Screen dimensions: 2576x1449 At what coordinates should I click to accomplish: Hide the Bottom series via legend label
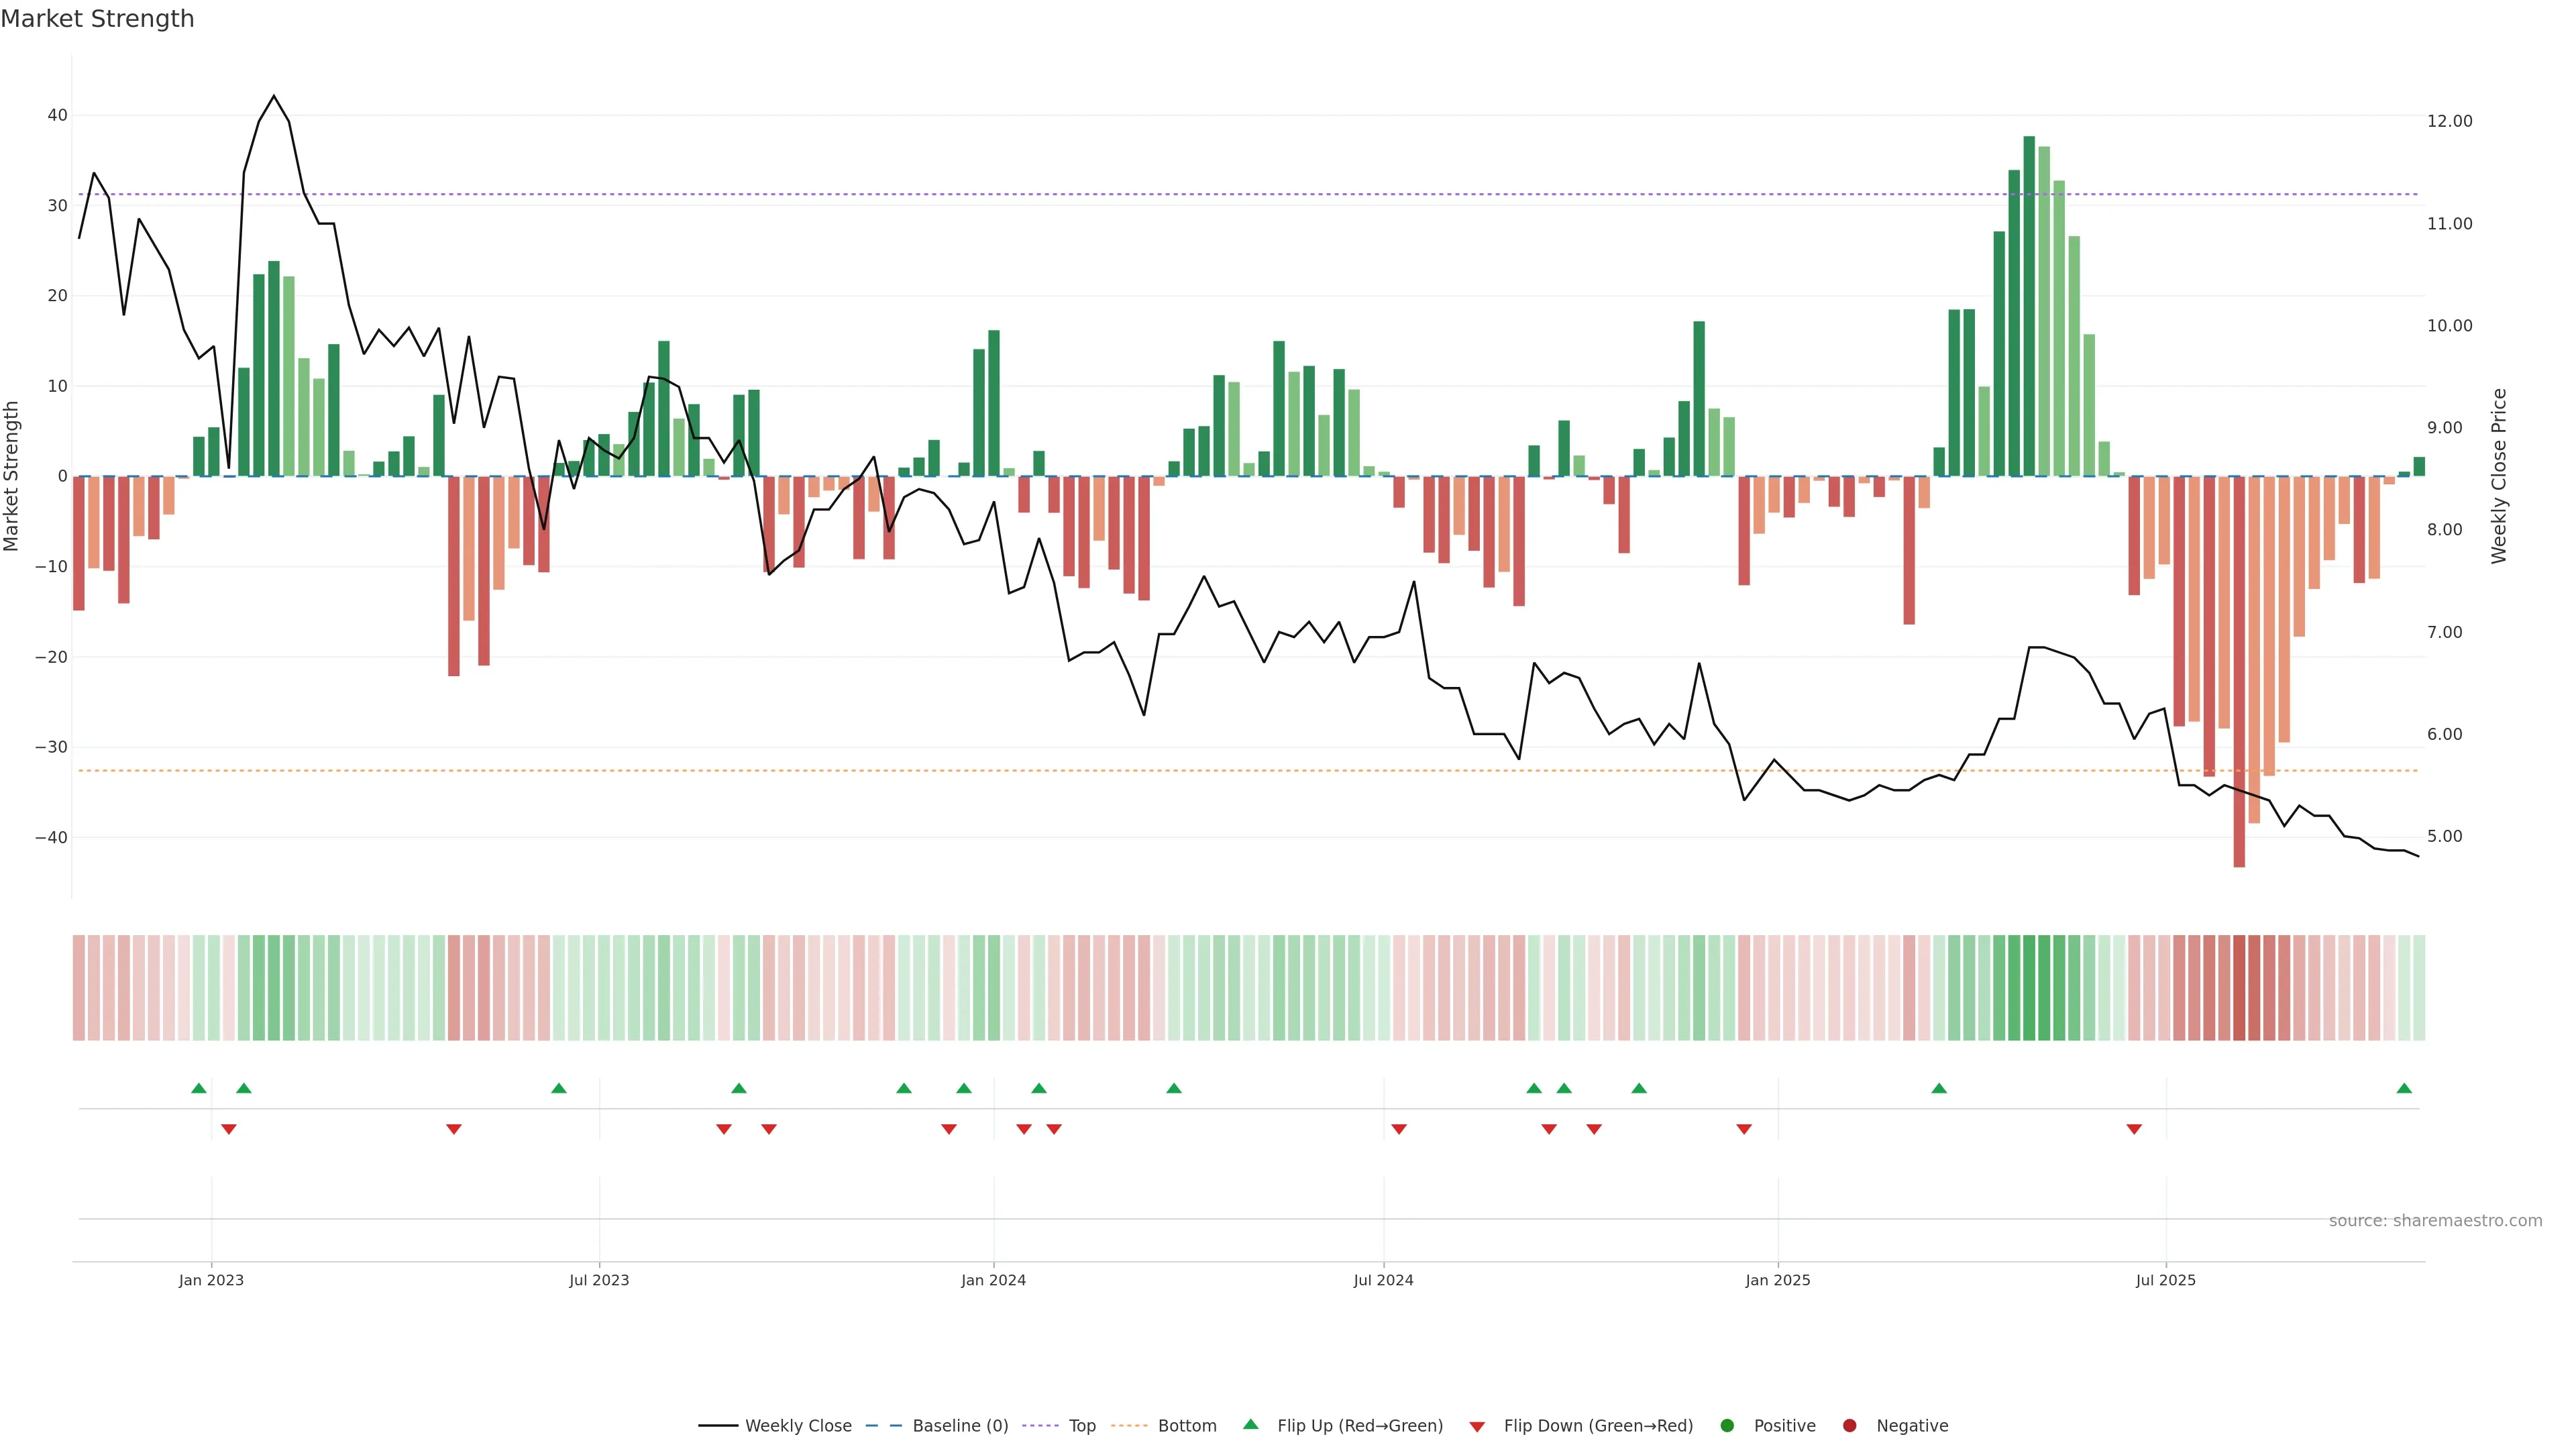tap(1187, 1426)
